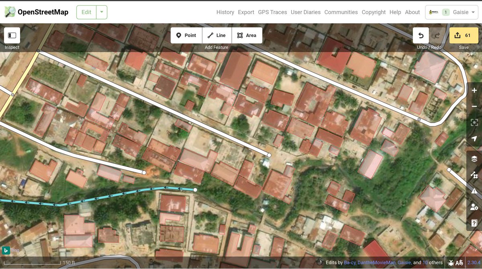
Task: Open the GPS Traces page
Action: [272, 12]
